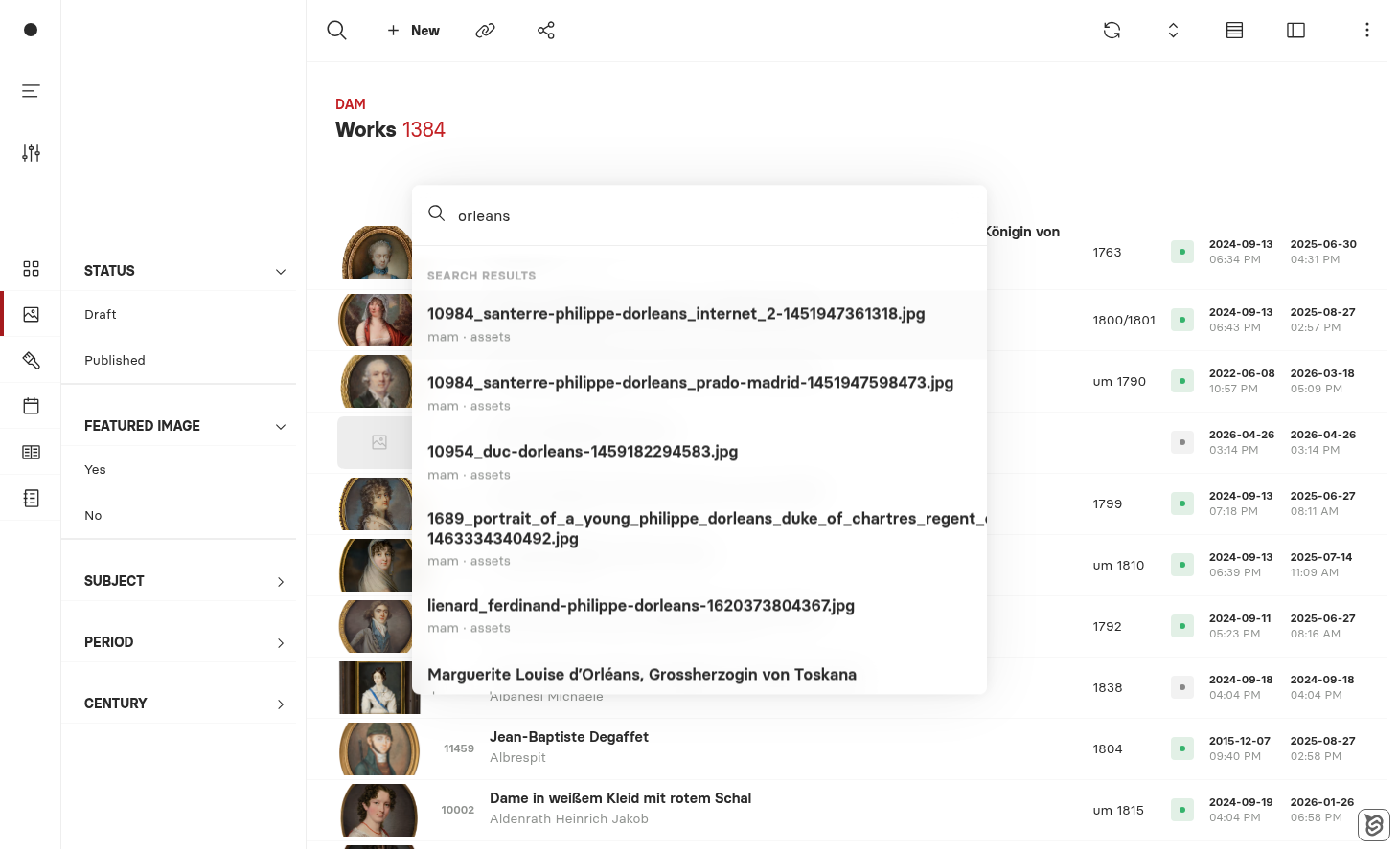Open result Marguerite Louise d'Orléans
This screenshot has height=849, width=1398.
642,675
